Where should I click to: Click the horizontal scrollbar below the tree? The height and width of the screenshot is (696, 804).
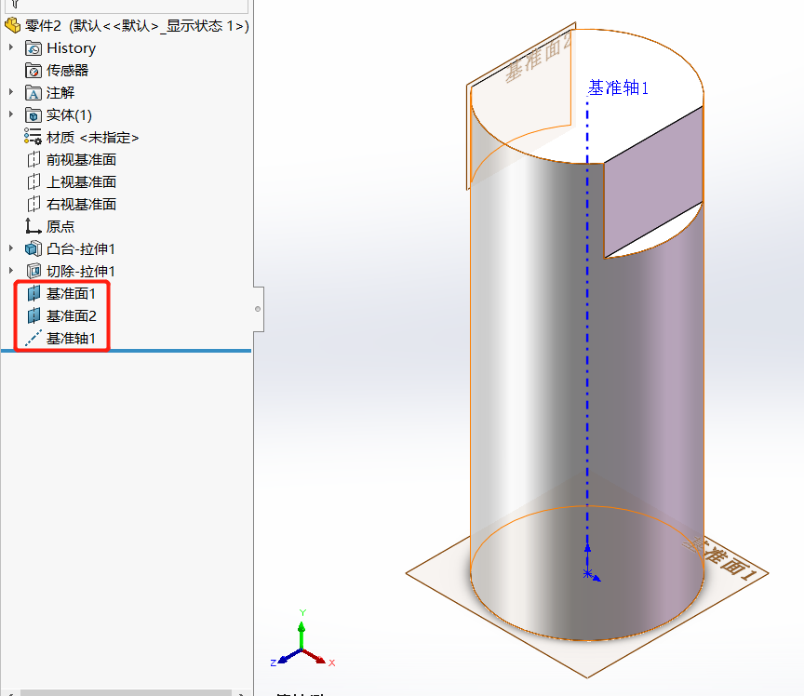coord(121,691)
